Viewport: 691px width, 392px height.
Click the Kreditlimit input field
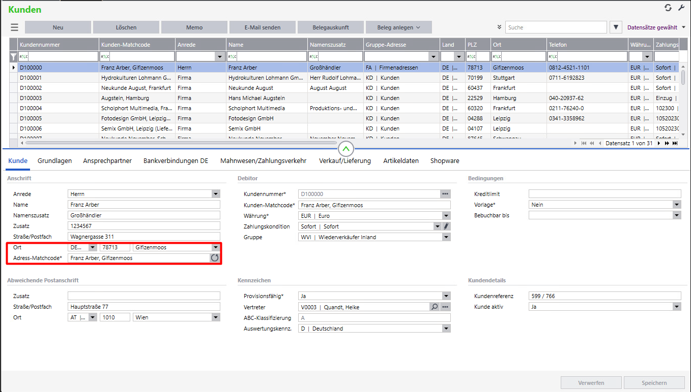(x=604, y=194)
